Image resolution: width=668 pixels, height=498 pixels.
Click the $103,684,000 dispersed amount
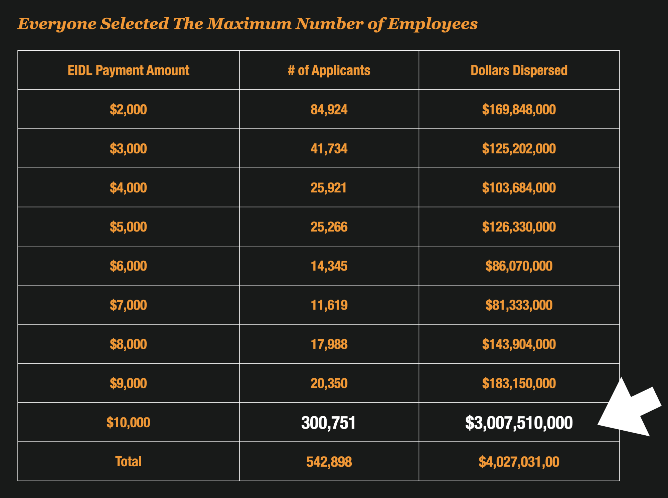coord(519,188)
